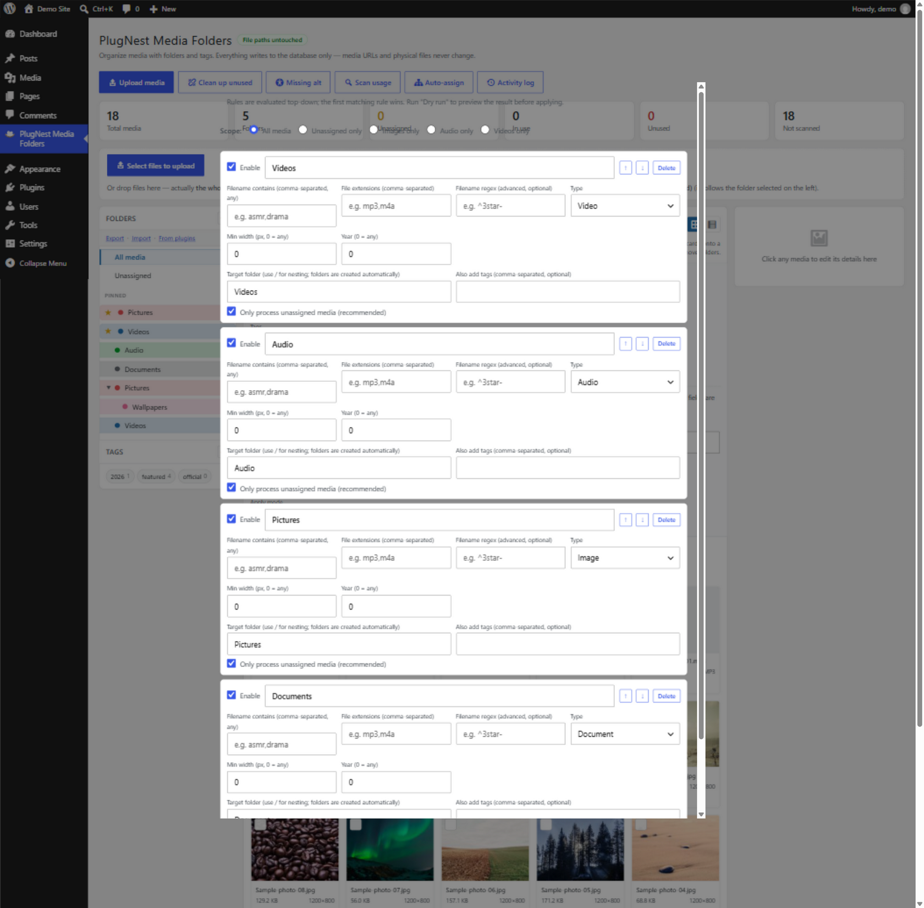
Task: Click Pictures rule file extensions field
Action: click(396, 558)
